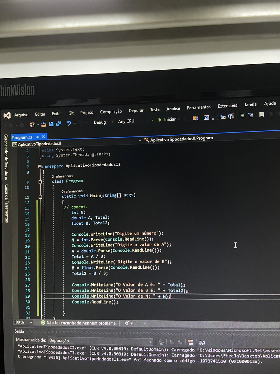The width and height of the screenshot is (280, 374).
Task: Click the green no-problems check icon
Action: point(43,323)
